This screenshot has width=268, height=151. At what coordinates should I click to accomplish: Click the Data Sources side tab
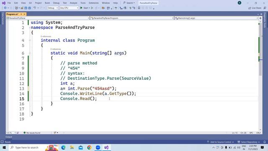tap(3, 18)
